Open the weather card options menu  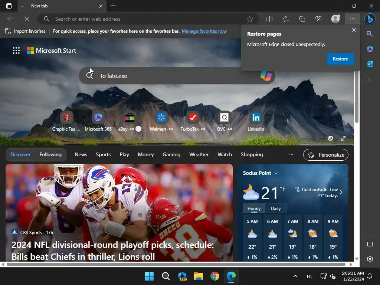point(337,173)
